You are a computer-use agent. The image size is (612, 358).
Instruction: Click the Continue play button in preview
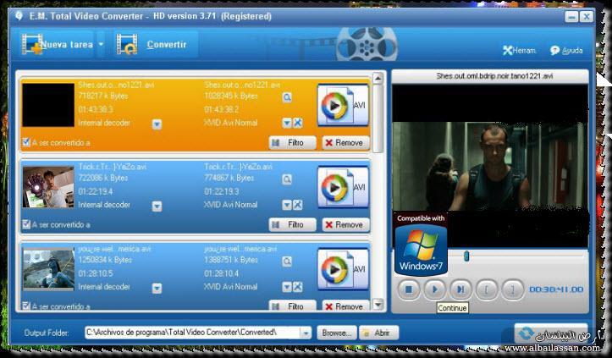(x=435, y=289)
